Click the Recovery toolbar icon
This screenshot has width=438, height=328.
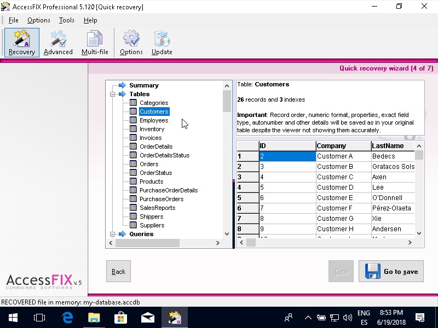click(22, 42)
